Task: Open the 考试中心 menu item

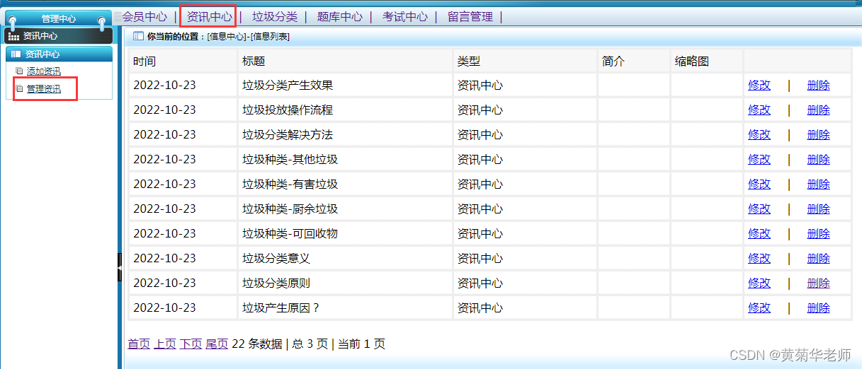Action: (x=405, y=16)
